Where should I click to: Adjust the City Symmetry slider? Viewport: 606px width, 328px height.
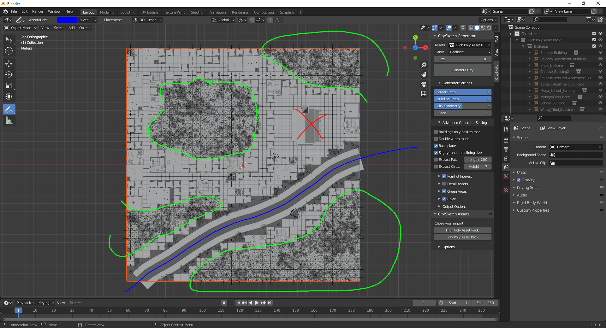click(462, 106)
